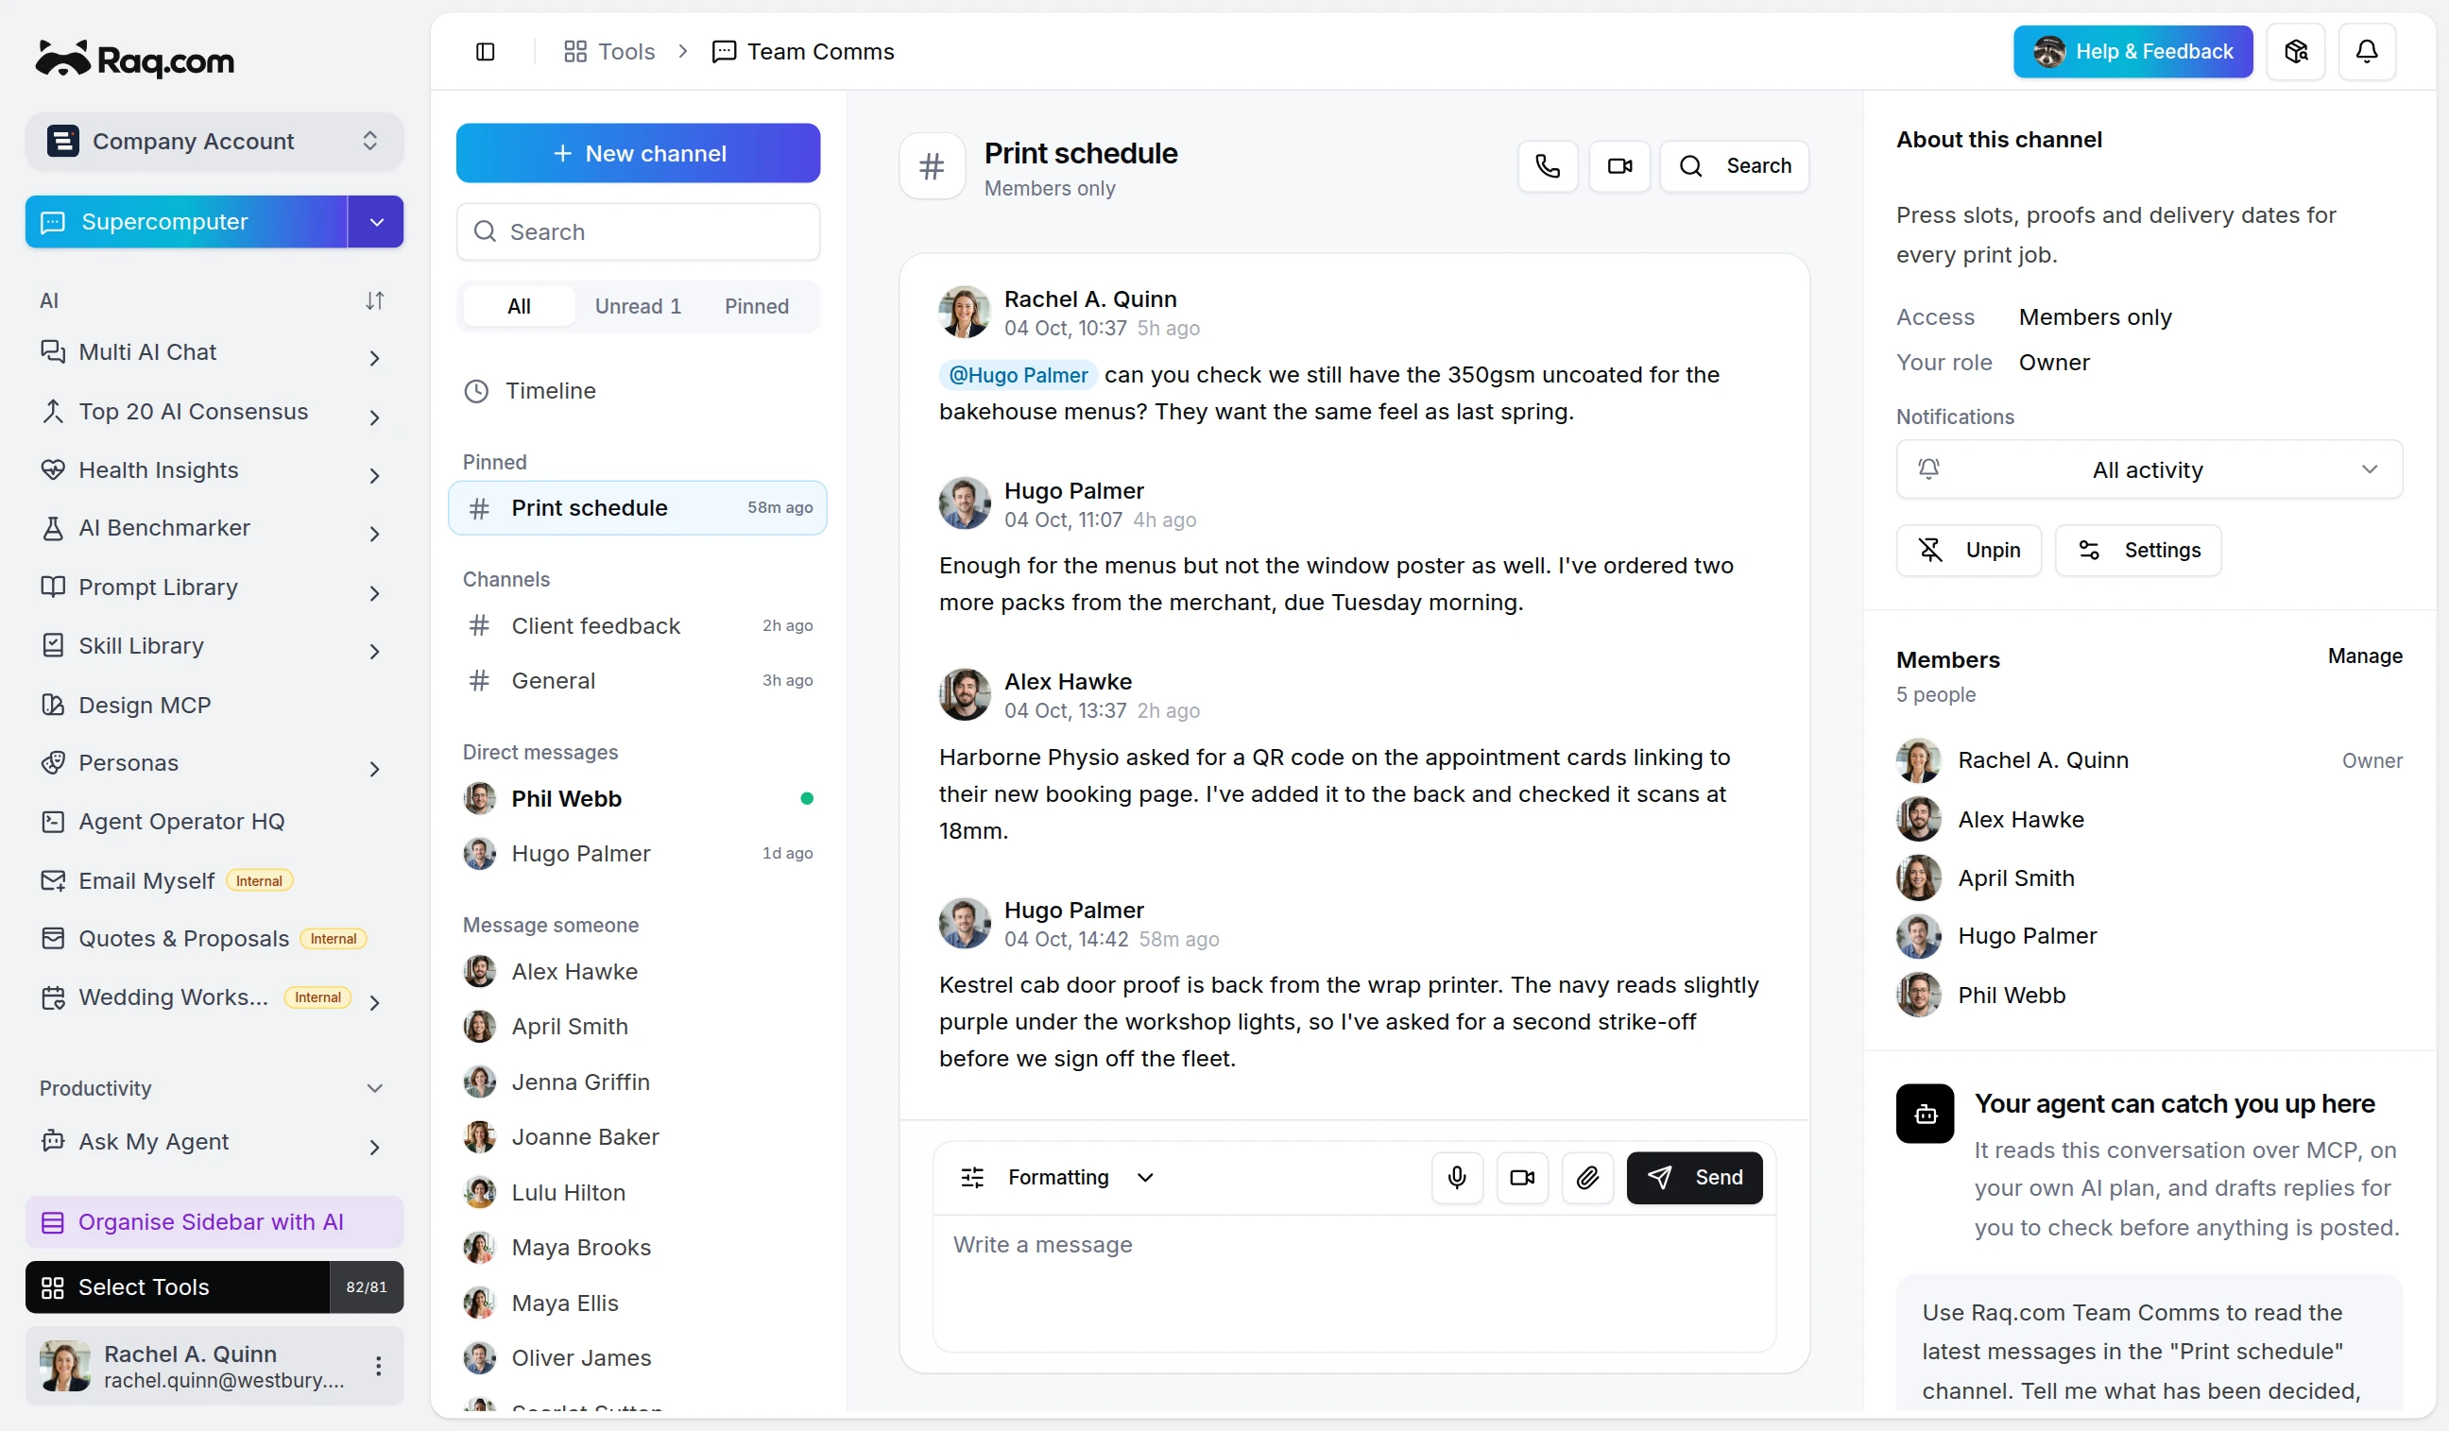Open Email Myself tool

pyautogui.click(x=214, y=880)
